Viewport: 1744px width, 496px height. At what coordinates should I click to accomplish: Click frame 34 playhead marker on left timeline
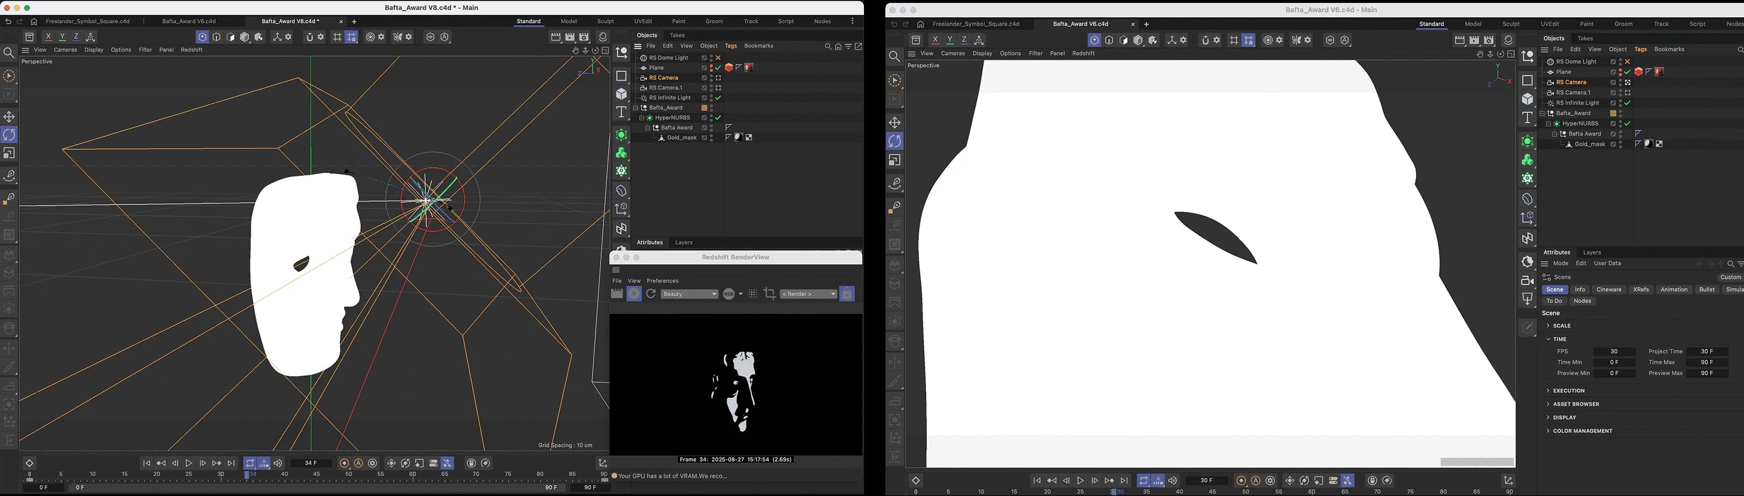coord(247,475)
